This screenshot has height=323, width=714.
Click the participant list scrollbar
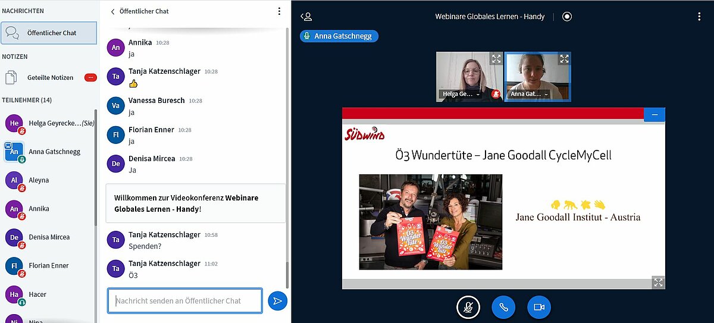click(96, 167)
